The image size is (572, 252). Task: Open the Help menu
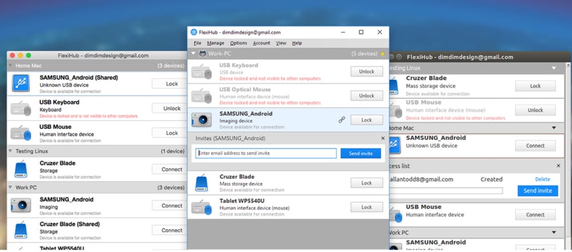[x=297, y=43]
